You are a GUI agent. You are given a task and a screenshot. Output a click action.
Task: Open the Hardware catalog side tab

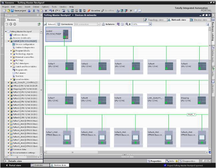pyautogui.click(x=213, y=29)
